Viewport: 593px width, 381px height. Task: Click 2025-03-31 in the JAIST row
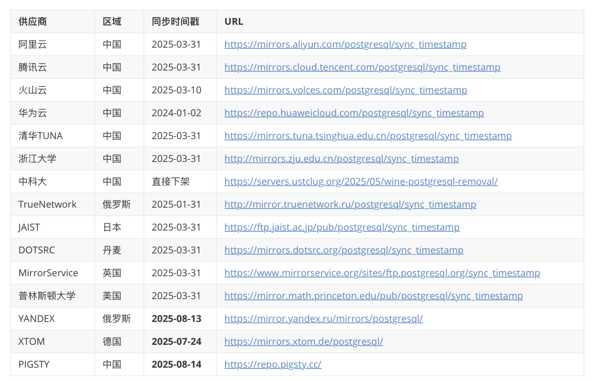click(176, 227)
